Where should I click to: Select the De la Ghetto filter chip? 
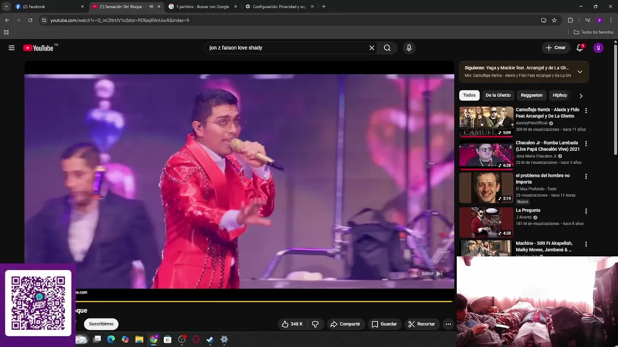tap(498, 95)
